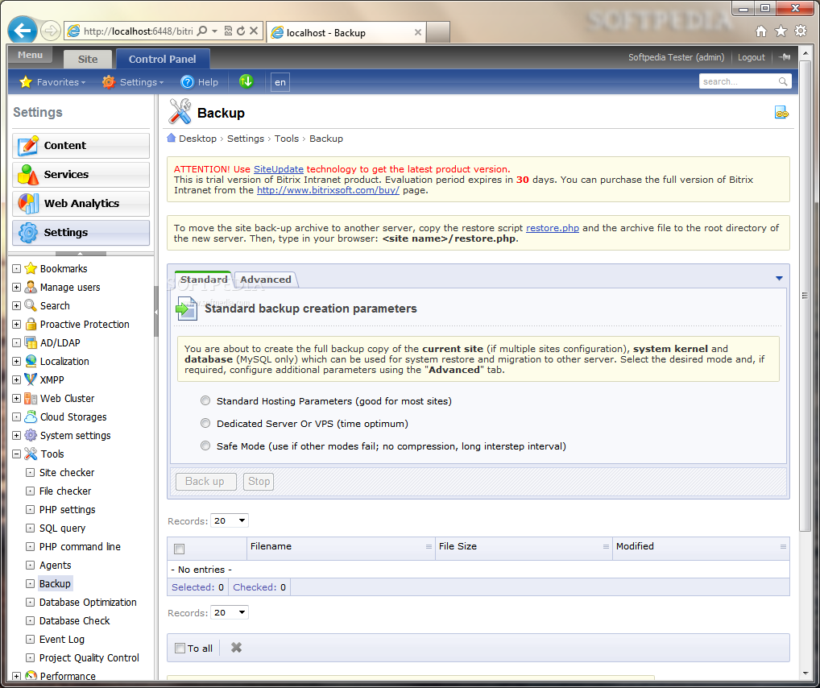Select Dedicated Server Or VPS option
The image size is (820, 688).
205,423
